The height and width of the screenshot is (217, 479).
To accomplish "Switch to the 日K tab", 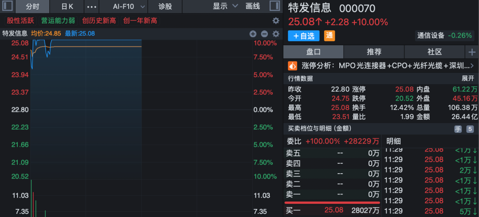I will (67, 6).
